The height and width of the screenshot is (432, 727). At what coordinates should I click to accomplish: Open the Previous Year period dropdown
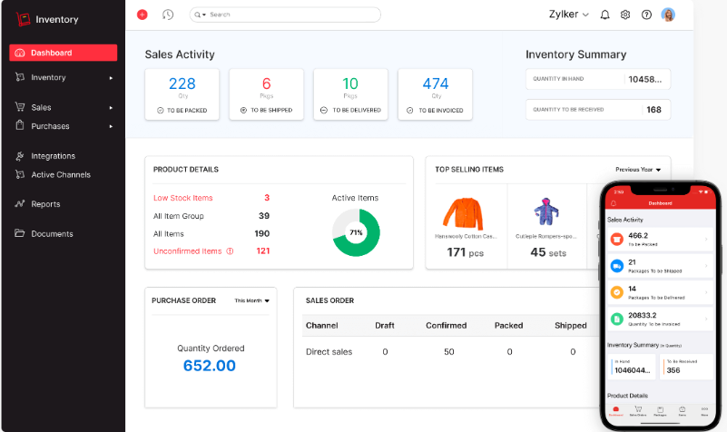[638, 170]
